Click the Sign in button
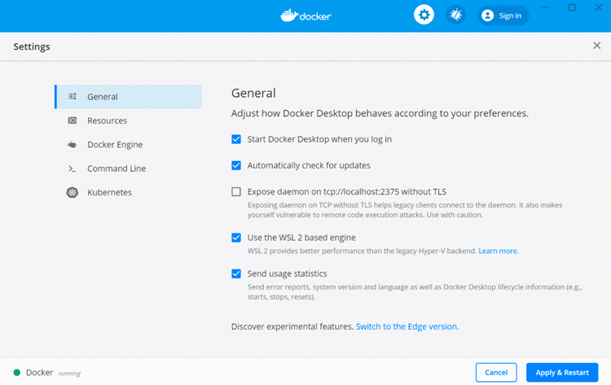This screenshot has width=611, height=385. pyautogui.click(x=503, y=15)
